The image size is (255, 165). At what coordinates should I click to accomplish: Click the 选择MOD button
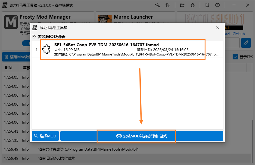[45, 136]
